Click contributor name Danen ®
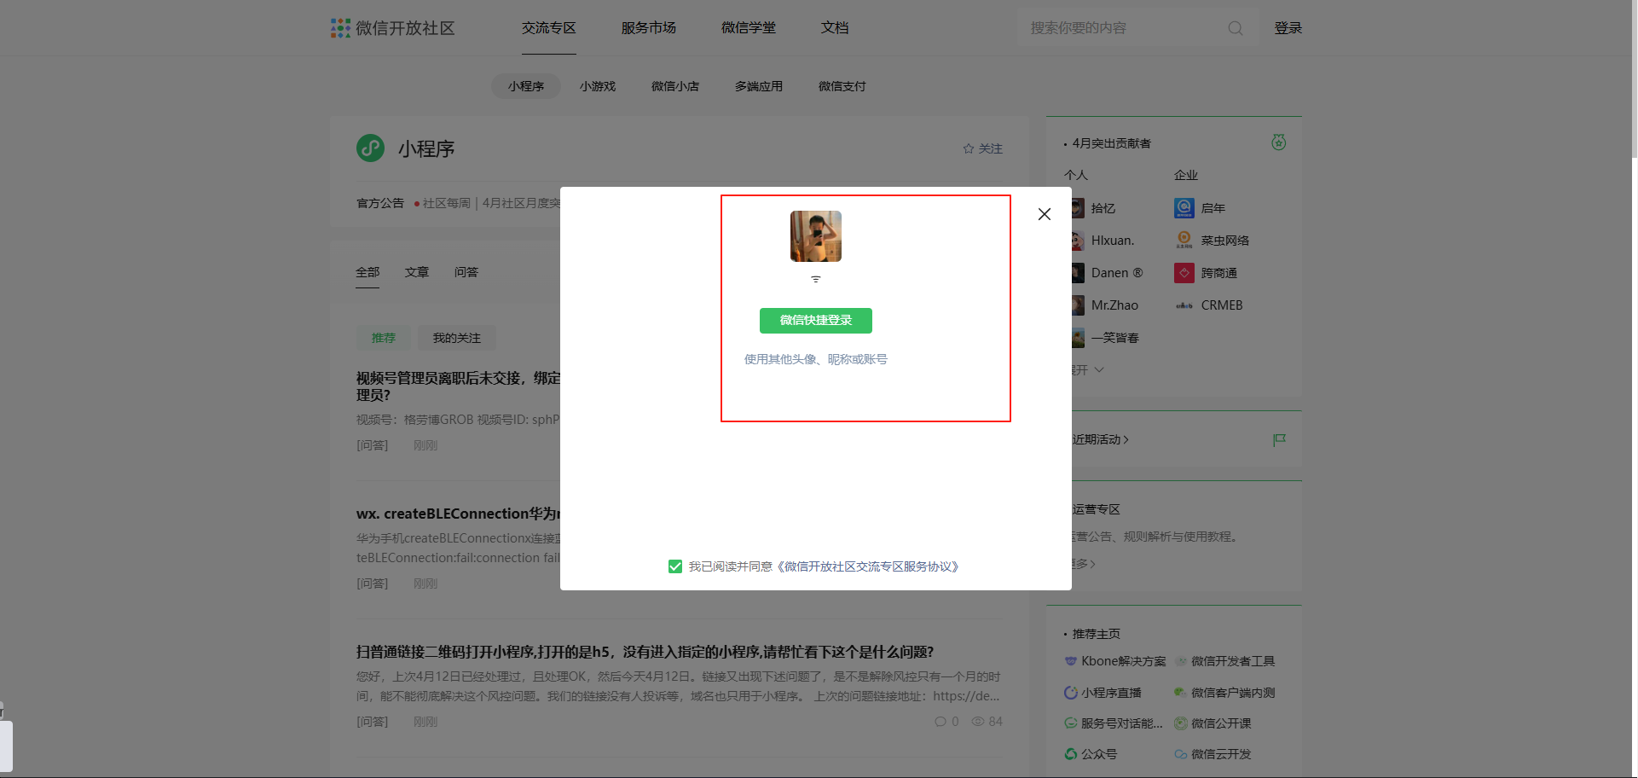Screen dimensions: 1638x778 click(1117, 273)
